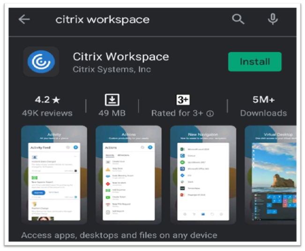
Task: Open the Activity Feed screenshot thumbnail
Action: pos(54,175)
